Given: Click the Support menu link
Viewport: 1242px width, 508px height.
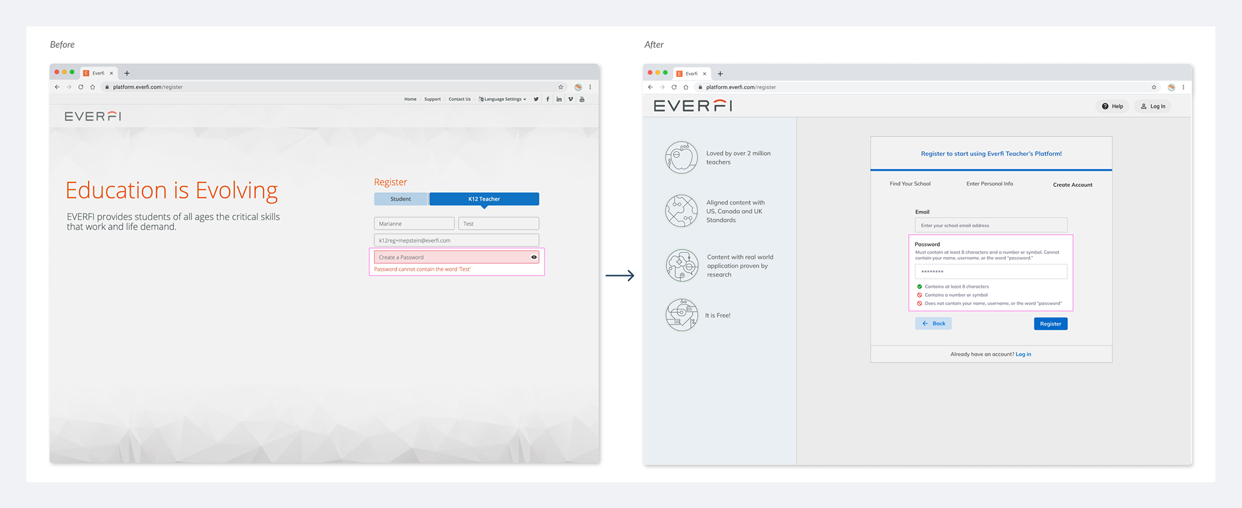Looking at the screenshot, I should 432,99.
